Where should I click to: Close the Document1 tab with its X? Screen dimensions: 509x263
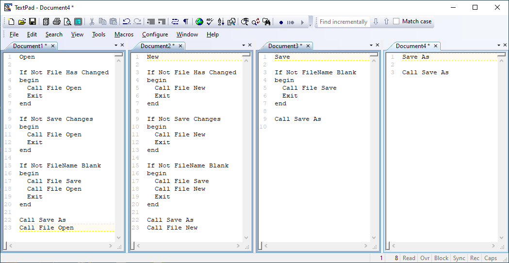coord(53,46)
